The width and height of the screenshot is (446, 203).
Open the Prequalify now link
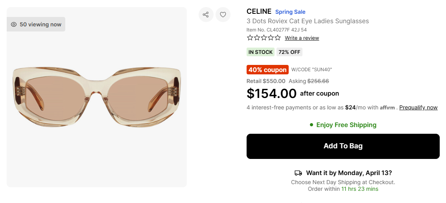click(x=418, y=107)
